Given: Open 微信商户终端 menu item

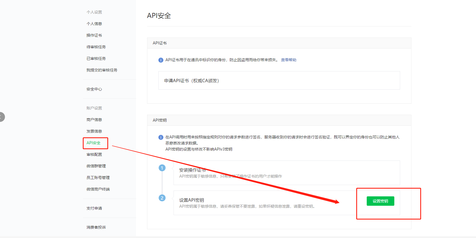Looking at the screenshot, I should [98, 189].
